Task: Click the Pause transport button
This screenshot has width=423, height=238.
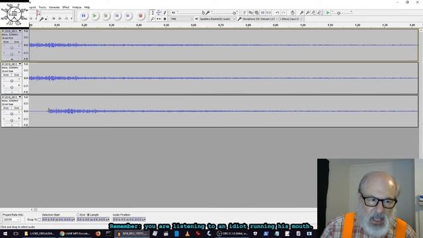Action: (84, 16)
